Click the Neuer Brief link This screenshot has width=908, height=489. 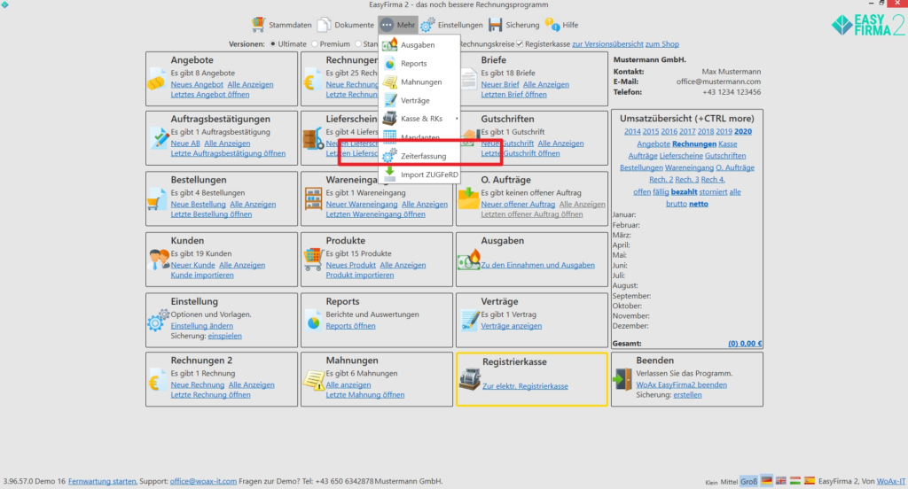pos(500,84)
